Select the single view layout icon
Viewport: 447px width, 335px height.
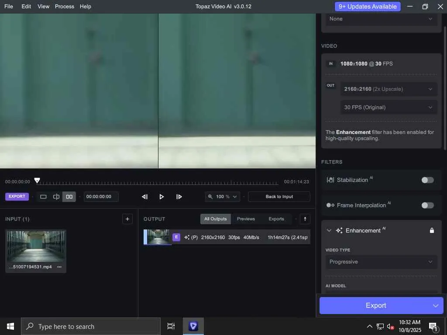tap(43, 197)
